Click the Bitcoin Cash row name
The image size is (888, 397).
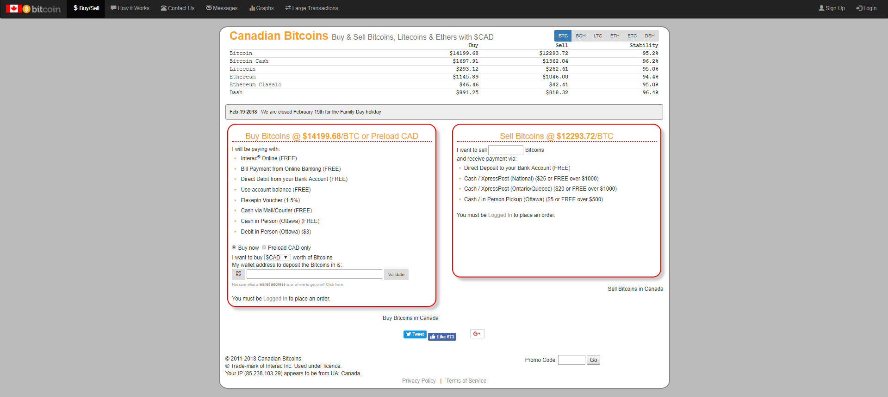pyautogui.click(x=249, y=61)
